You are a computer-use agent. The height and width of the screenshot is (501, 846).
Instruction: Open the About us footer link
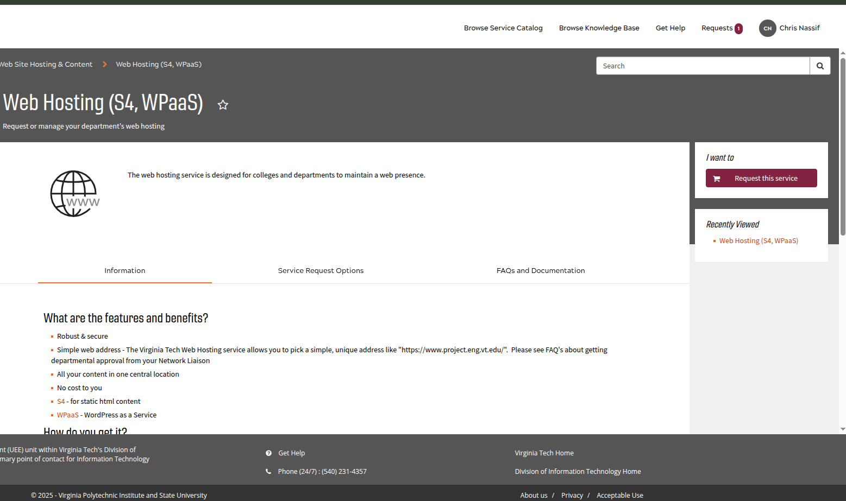[x=534, y=496]
